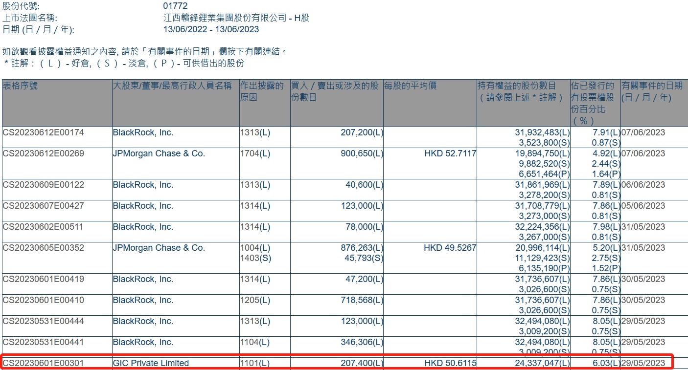Select form serial number CS20230601E00410

click(x=44, y=300)
